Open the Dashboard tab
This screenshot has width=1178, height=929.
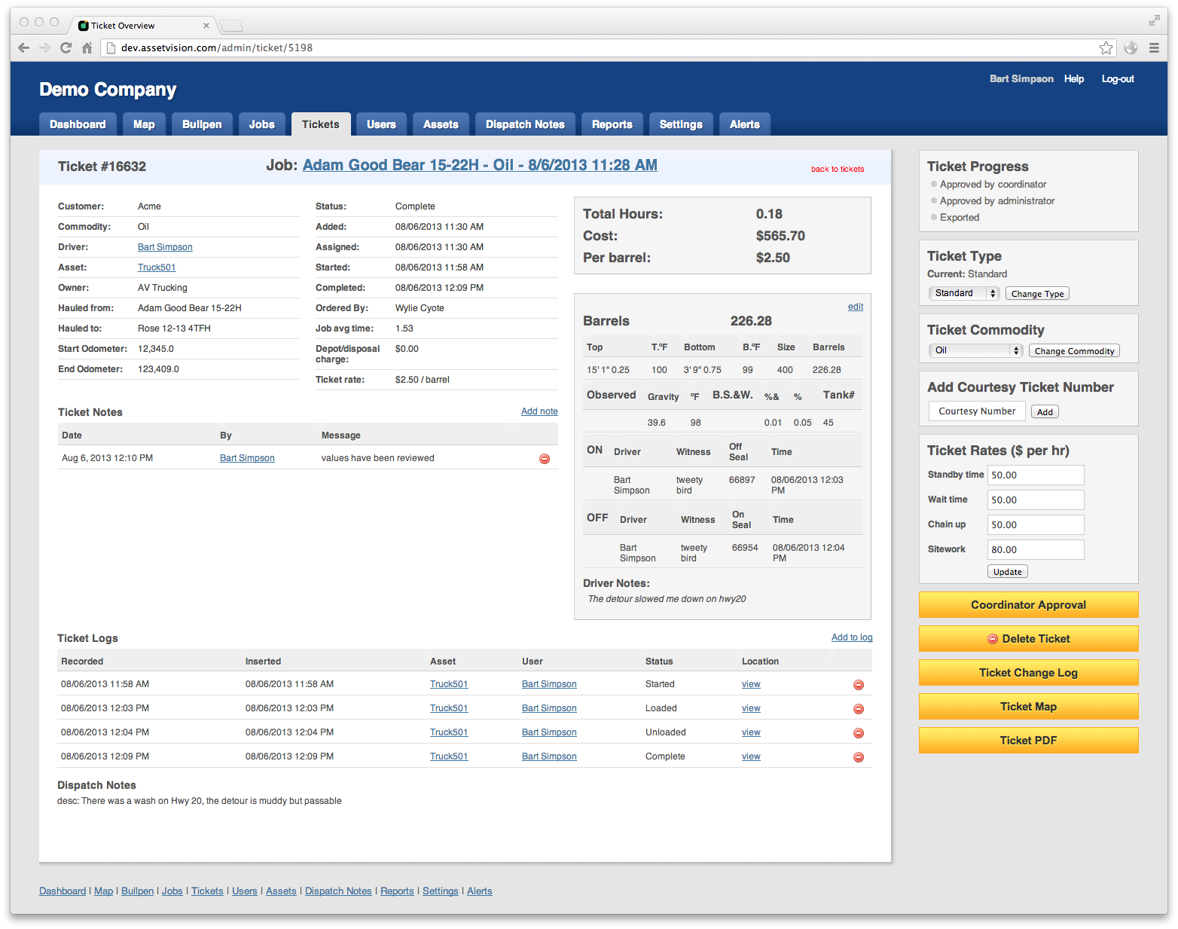(x=78, y=124)
